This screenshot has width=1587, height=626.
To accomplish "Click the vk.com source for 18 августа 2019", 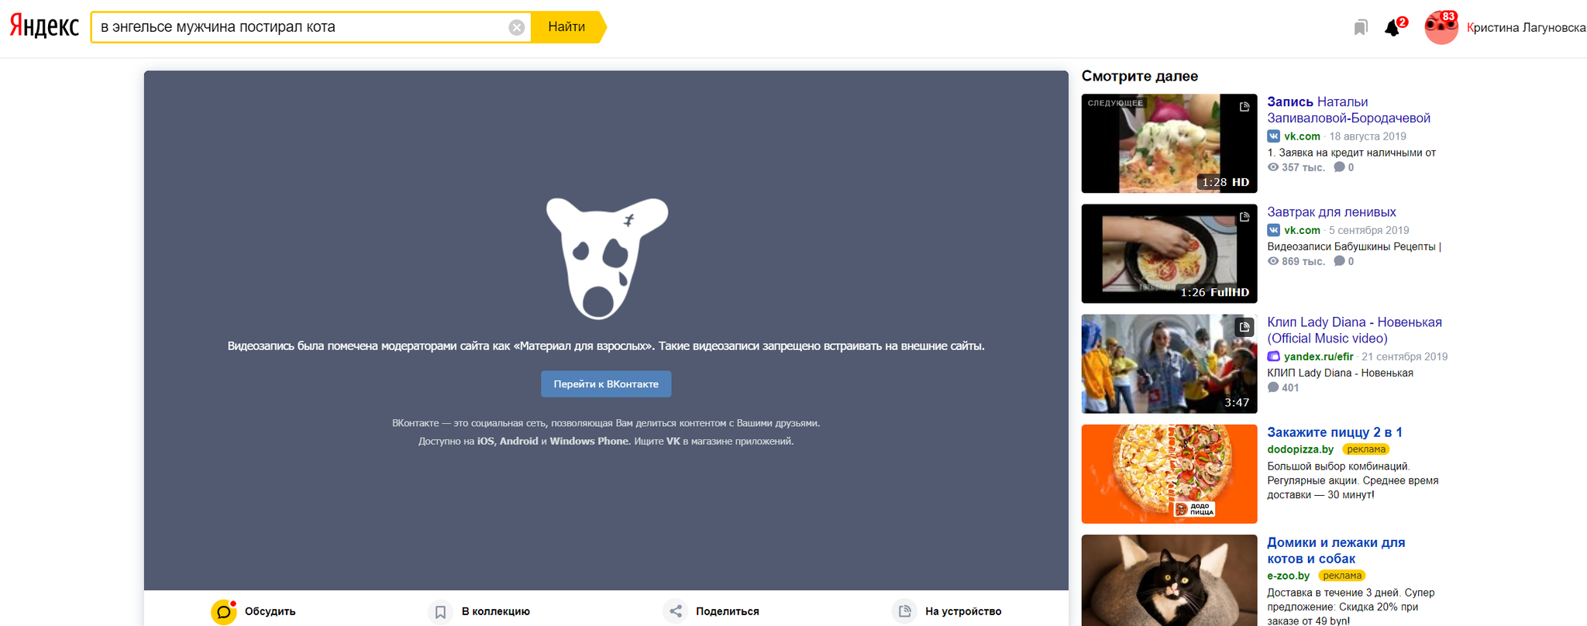I will 1302,136.
